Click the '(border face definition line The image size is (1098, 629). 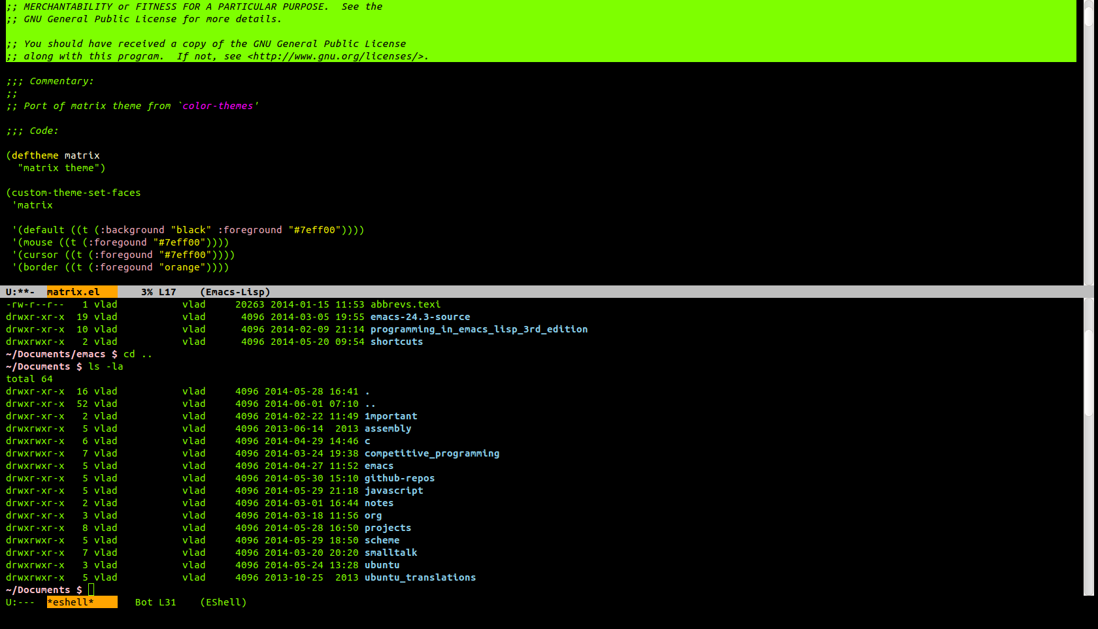tap(120, 267)
